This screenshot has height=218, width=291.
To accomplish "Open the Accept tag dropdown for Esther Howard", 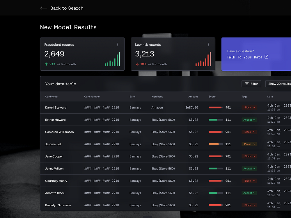I will click(249, 119).
